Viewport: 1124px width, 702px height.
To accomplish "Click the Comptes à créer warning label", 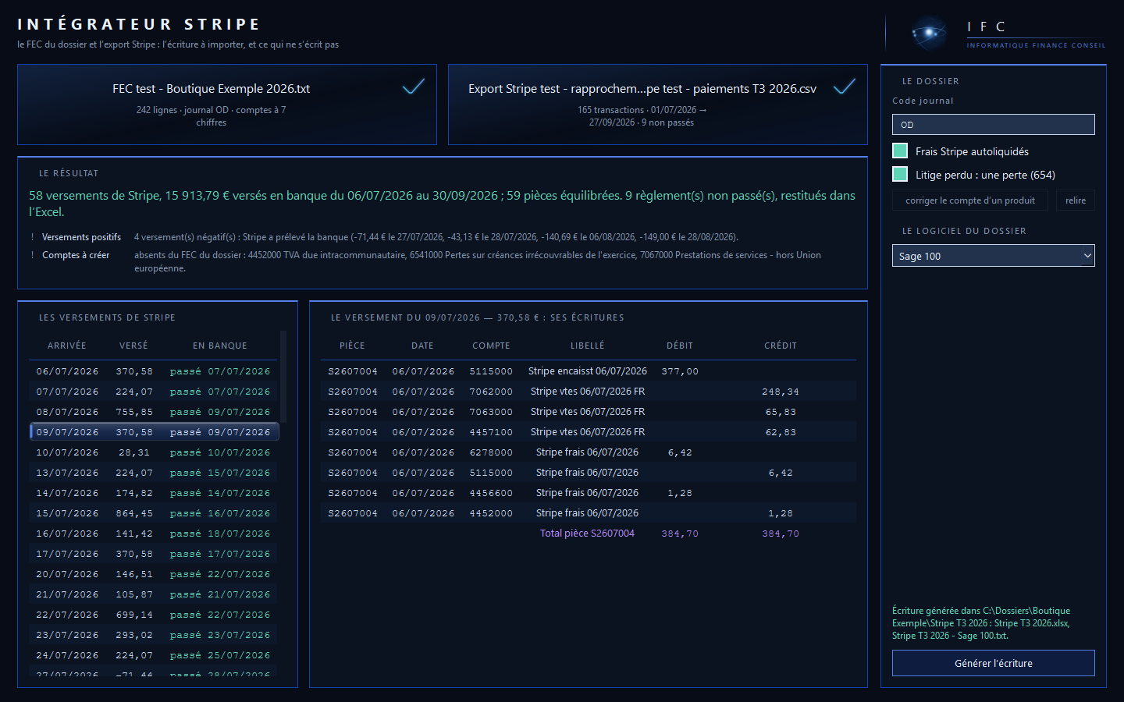I will [x=76, y=255].
